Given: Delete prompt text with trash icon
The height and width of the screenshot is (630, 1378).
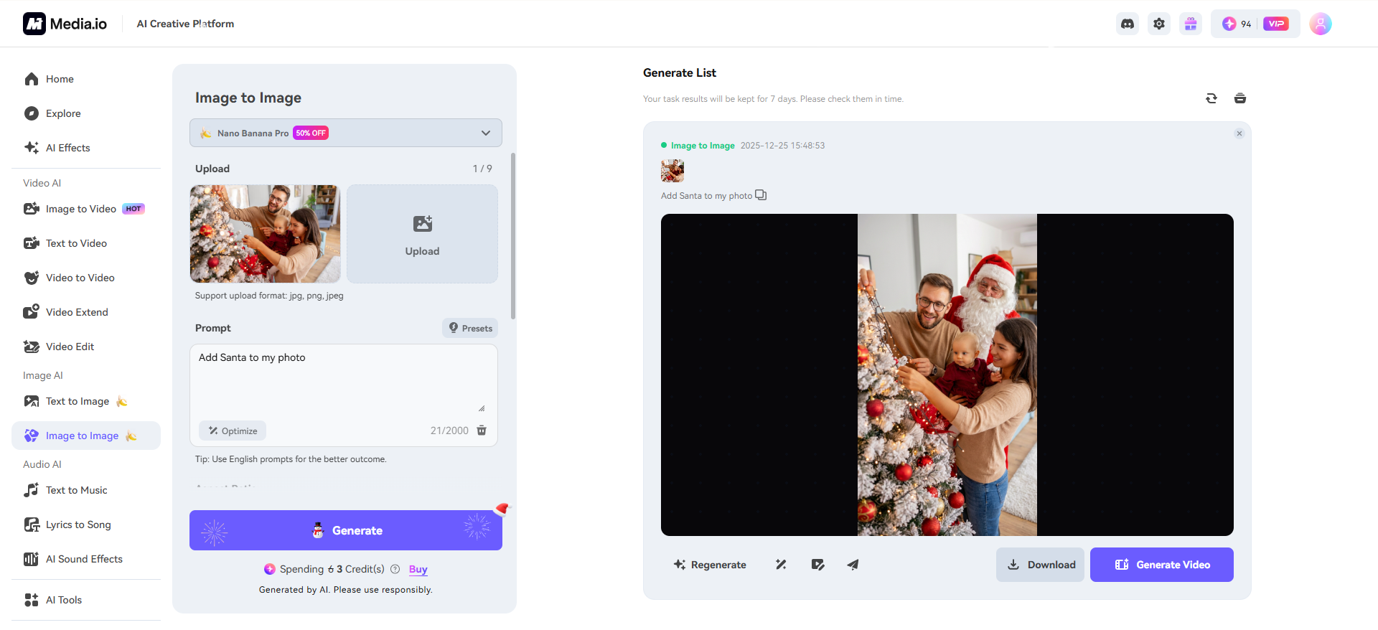Looking at the screenshot, I should click(482, 431).
